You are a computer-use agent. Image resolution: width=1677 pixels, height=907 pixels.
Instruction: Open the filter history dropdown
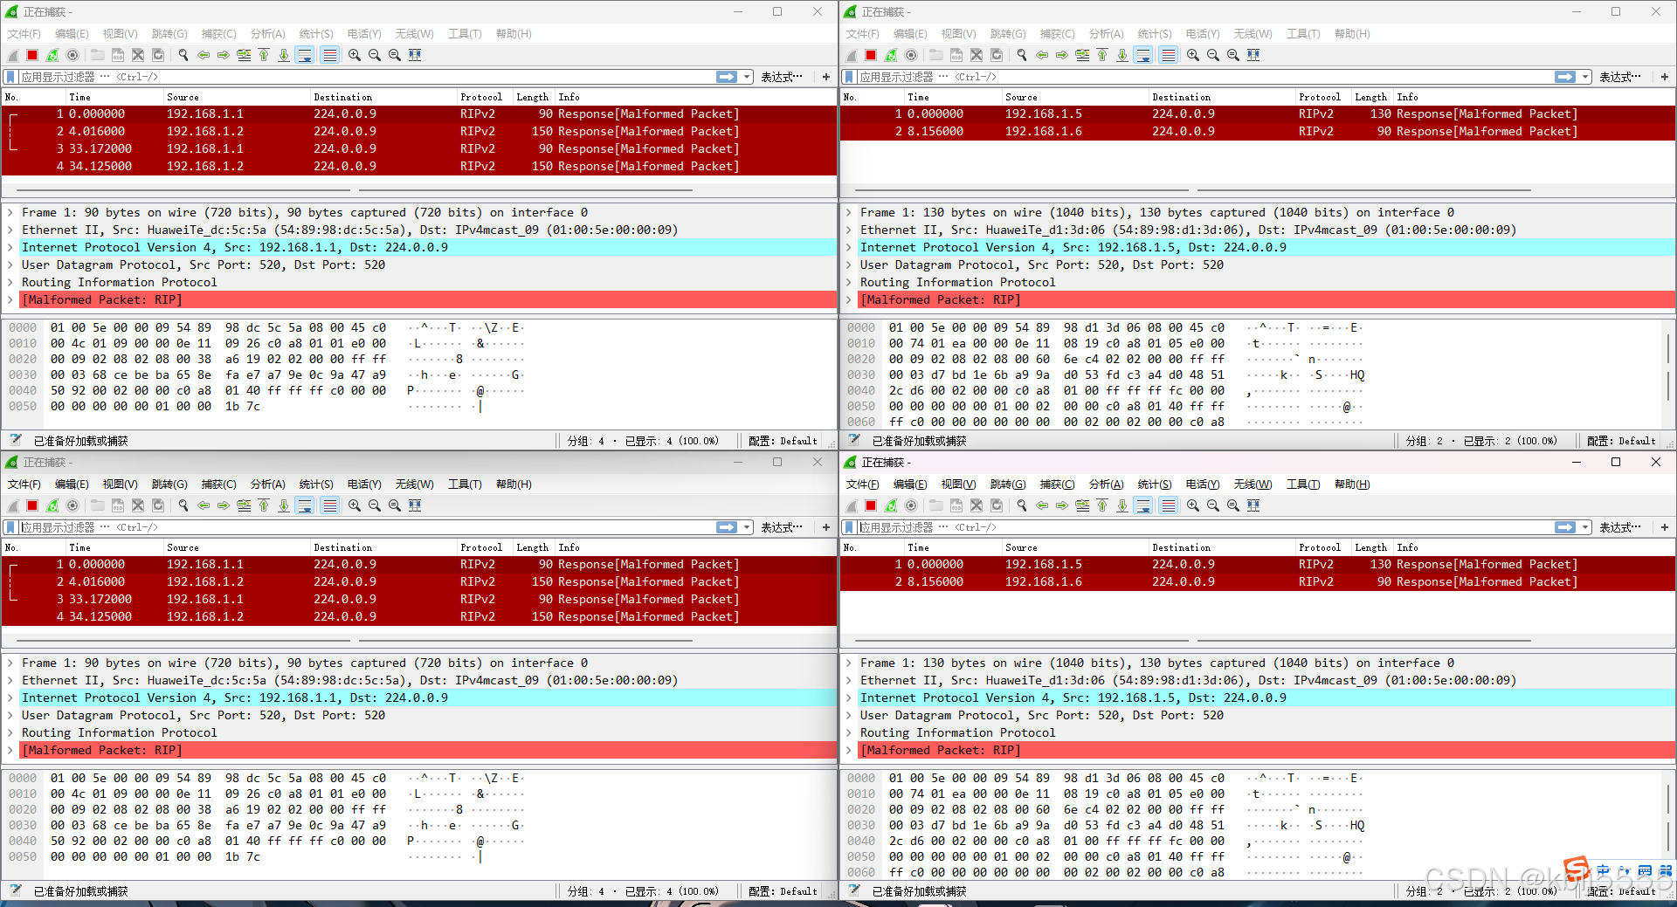[x=748, y=76]
